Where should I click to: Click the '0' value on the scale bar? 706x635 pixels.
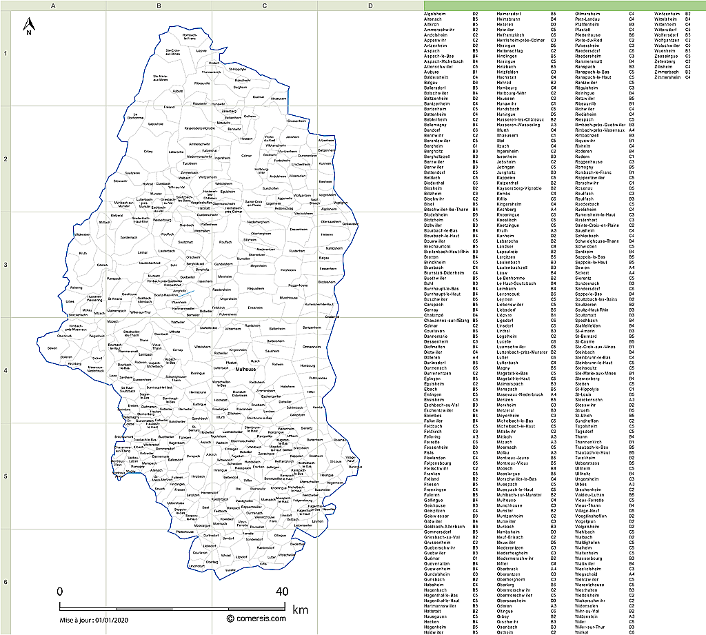[60, 592]
